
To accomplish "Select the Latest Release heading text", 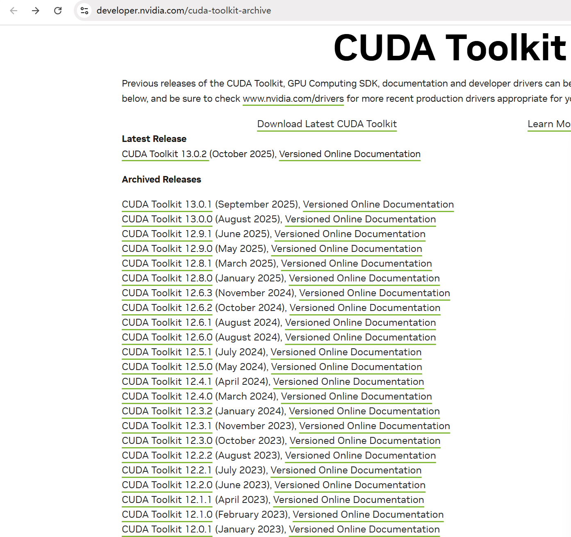I will (154, 139).
